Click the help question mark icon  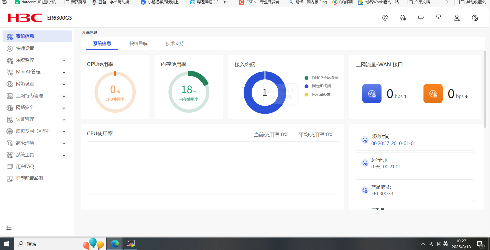click(x=475, y=18)
